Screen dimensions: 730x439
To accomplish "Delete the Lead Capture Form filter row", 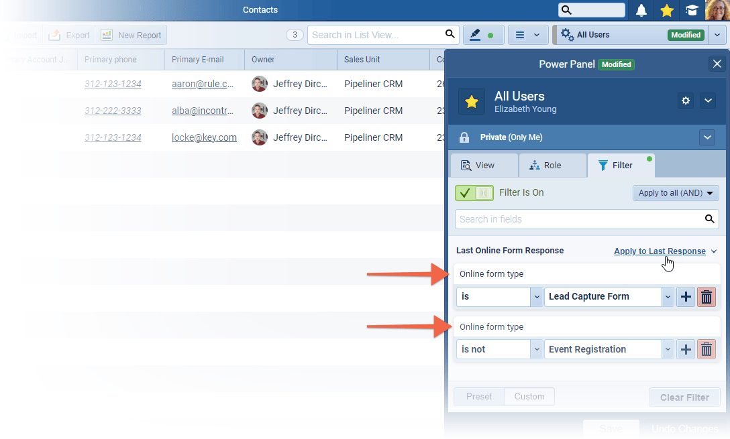I will coord(707,297).
